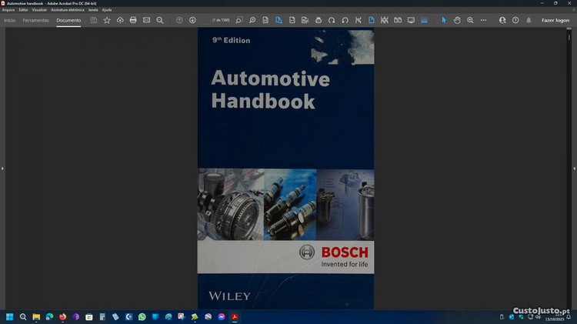Screen dimensions: 577x324
Task: Activate the hand pan tool
Action: pos(457,20)
